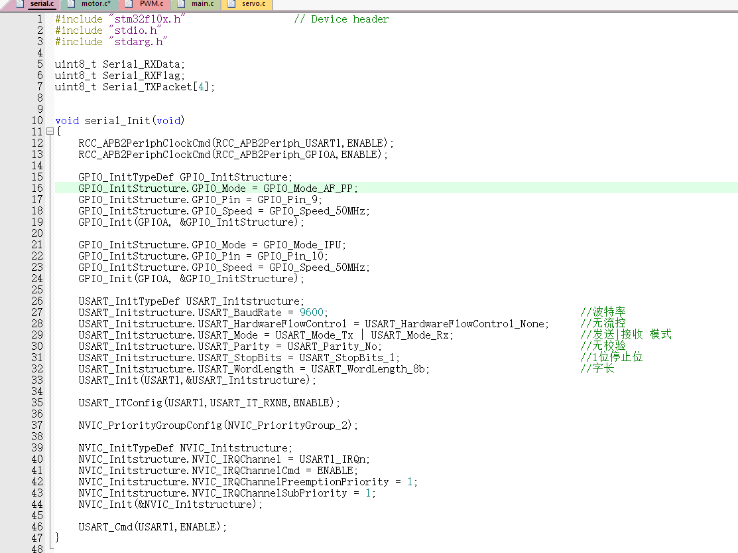Click on GPIO_Pin_9 value
Image resolution: width=738 pixels, height=553 pixels.
[x=286, y=200]
